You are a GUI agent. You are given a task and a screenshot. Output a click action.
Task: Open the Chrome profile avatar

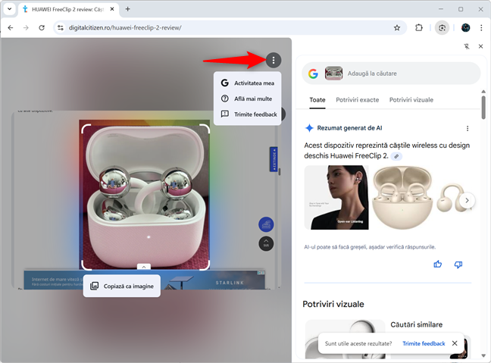466,27
